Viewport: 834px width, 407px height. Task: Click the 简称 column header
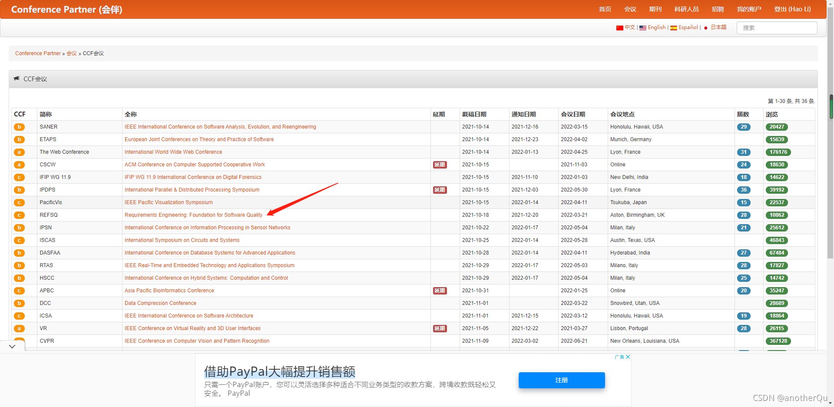(x=46, y=114)
